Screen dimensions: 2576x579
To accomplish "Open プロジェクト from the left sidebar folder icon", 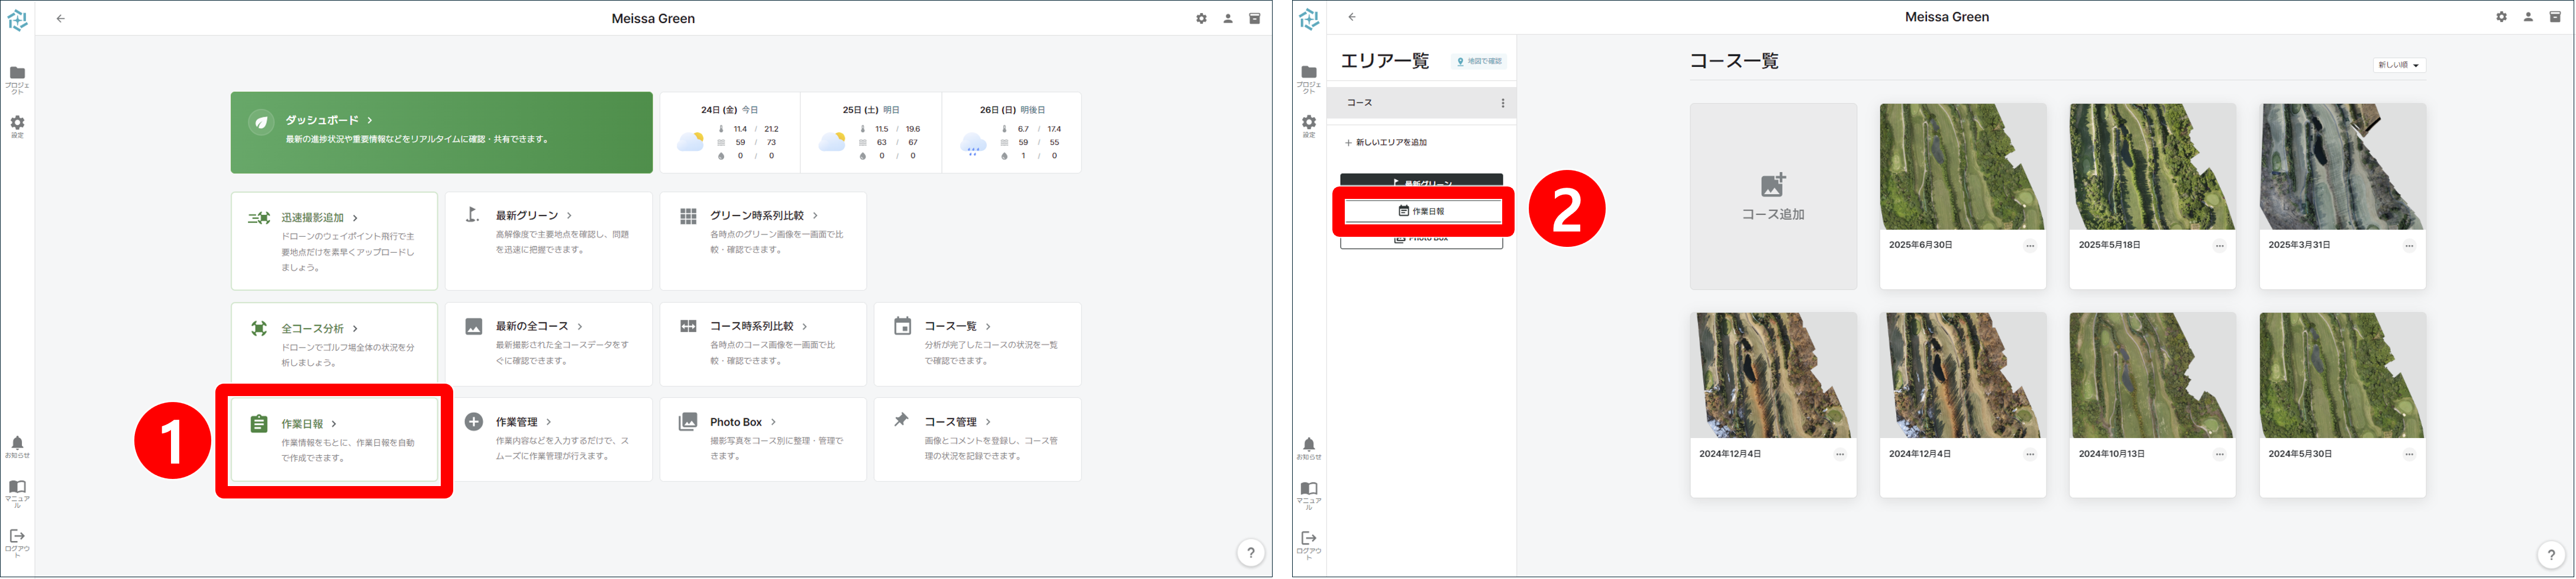I will [x=17, y=73].
